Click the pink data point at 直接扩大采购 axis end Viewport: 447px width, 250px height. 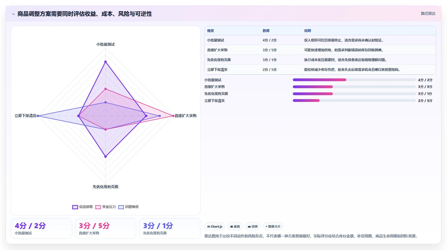(x=173, y=116)
